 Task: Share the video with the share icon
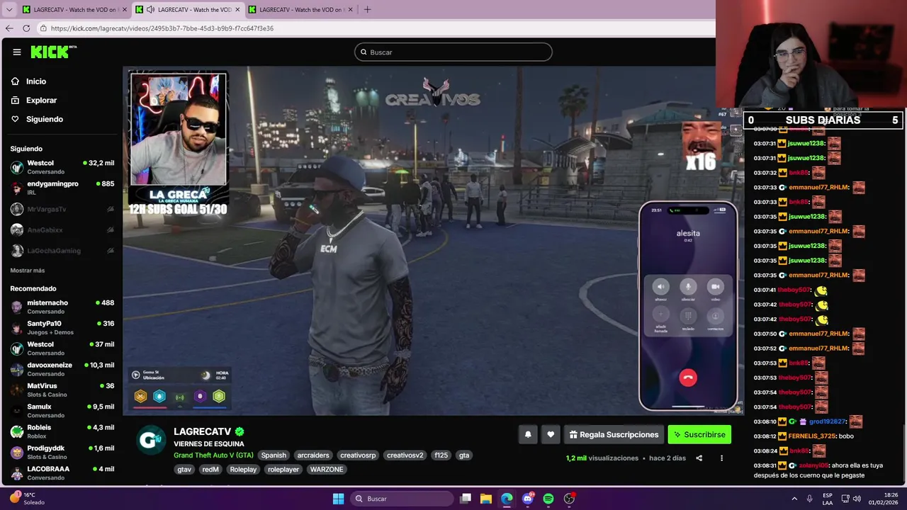point(699,458)
